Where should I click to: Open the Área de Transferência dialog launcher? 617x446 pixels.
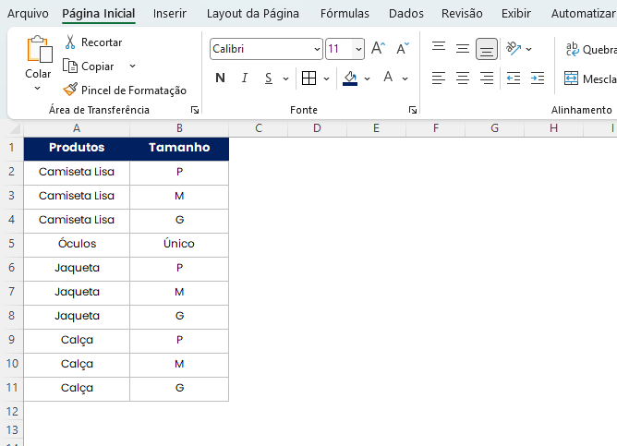[x=195, y=110]
